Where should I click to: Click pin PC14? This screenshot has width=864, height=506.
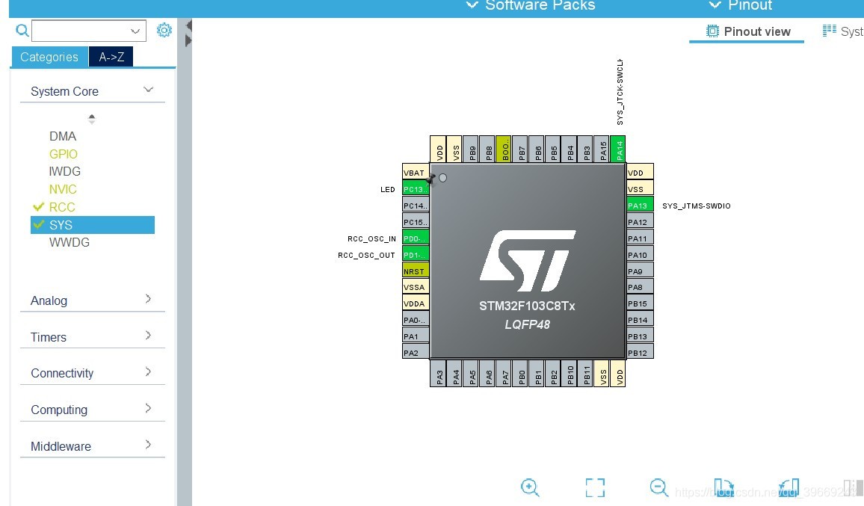pos(416,205)
